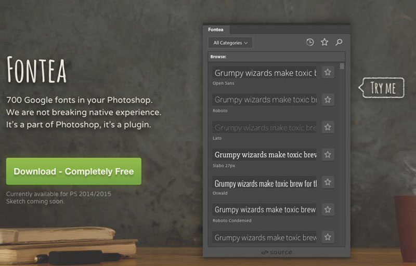Click "700 Google fonts in your Photoshop." line
Viewport: 416px width, 266px height.
point(80,100)
